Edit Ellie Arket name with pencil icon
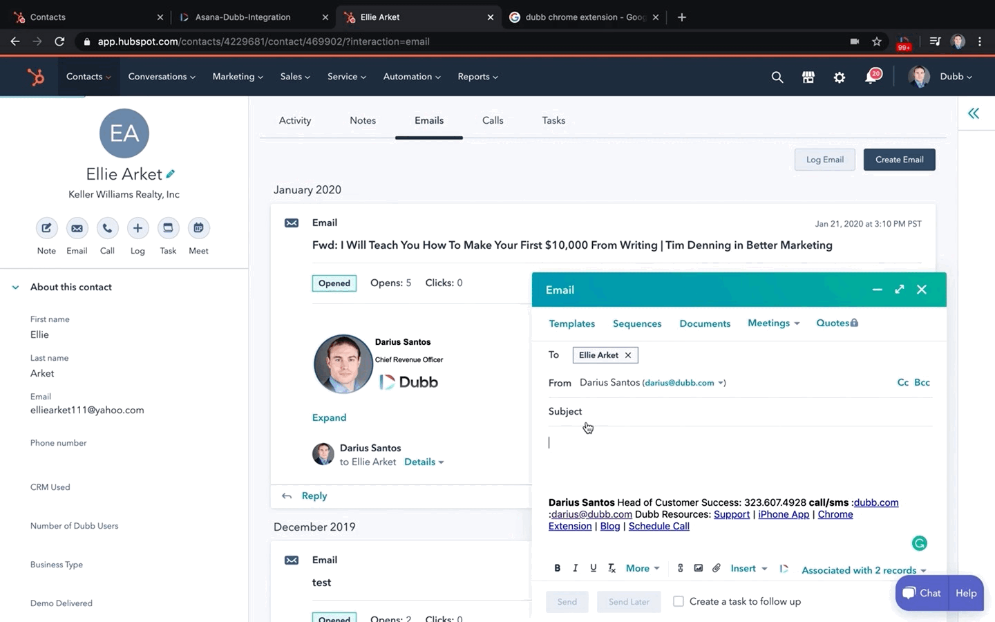The width and height of the screenshot is (995, 622). [x=171, y=174]
